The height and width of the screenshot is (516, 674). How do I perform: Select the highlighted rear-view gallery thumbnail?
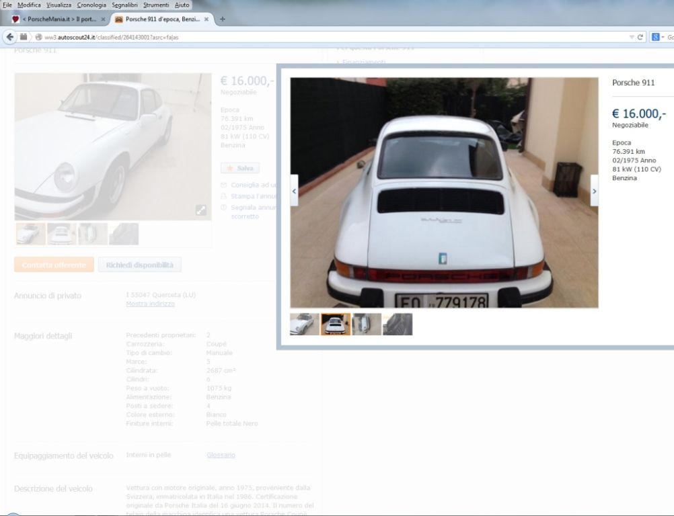(336, 324)
